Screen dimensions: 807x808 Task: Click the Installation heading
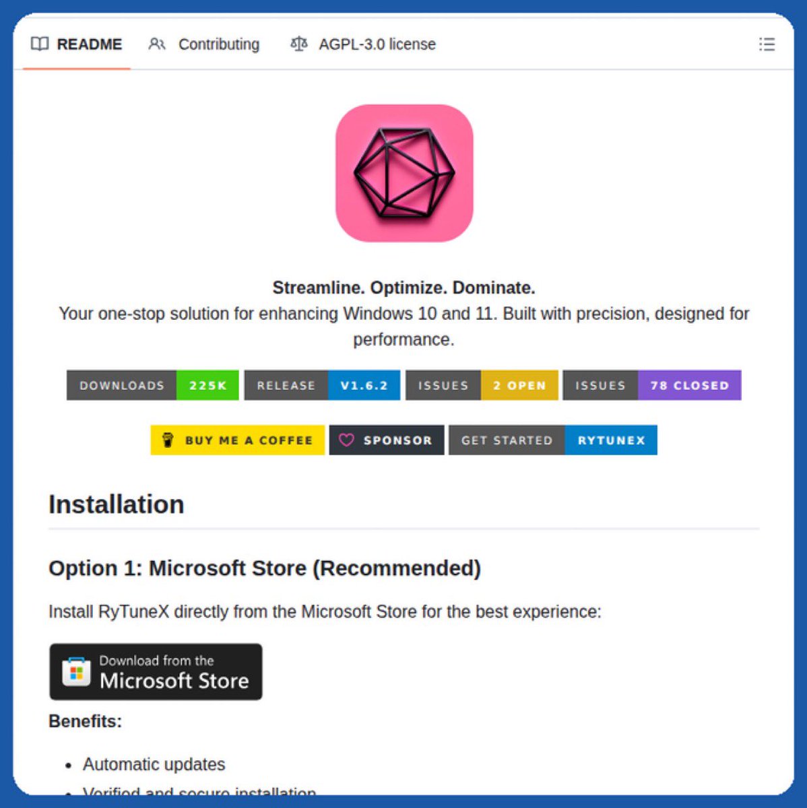coord(117,504)
